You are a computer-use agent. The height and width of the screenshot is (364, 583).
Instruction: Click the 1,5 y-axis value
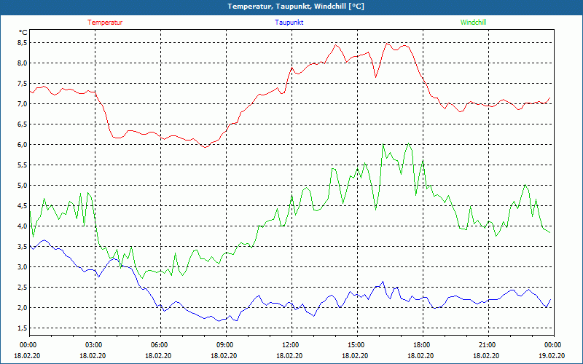pyautogui.click(x=23, y=328)
